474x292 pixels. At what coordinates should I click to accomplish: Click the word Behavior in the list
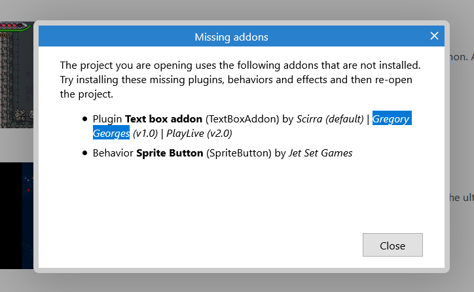pyautogui.click(x=113, y=153)
